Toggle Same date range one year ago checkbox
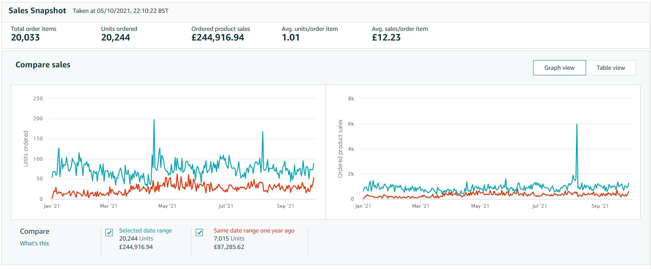 tap(199, 233)
